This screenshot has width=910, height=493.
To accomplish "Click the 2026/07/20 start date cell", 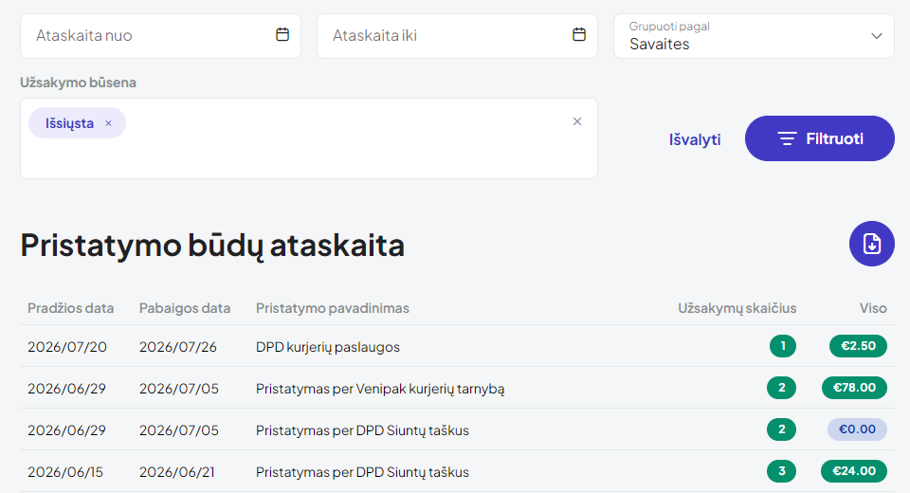I will click(x=66, y=347).
